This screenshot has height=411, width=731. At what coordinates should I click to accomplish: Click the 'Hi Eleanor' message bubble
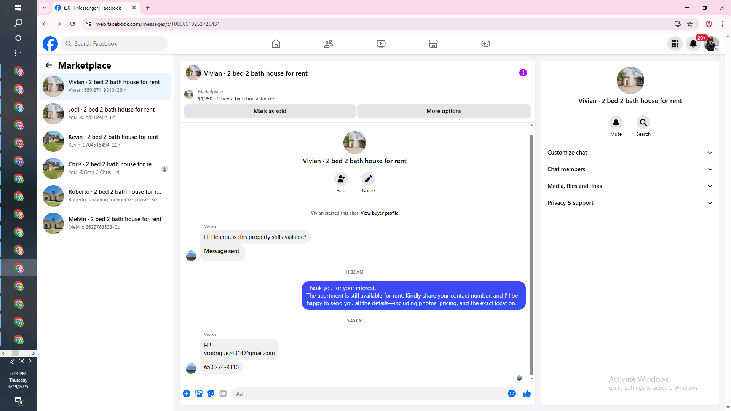255,237
